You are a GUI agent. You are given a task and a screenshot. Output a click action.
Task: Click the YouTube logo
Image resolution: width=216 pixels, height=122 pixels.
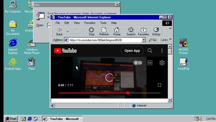(x=65, y=50)
